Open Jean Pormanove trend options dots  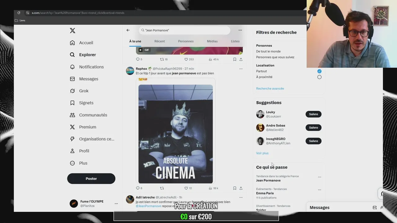coord(319,177)
